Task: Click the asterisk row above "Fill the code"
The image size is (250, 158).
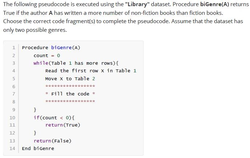Action: pyautogui.click(x=70, y=86)
